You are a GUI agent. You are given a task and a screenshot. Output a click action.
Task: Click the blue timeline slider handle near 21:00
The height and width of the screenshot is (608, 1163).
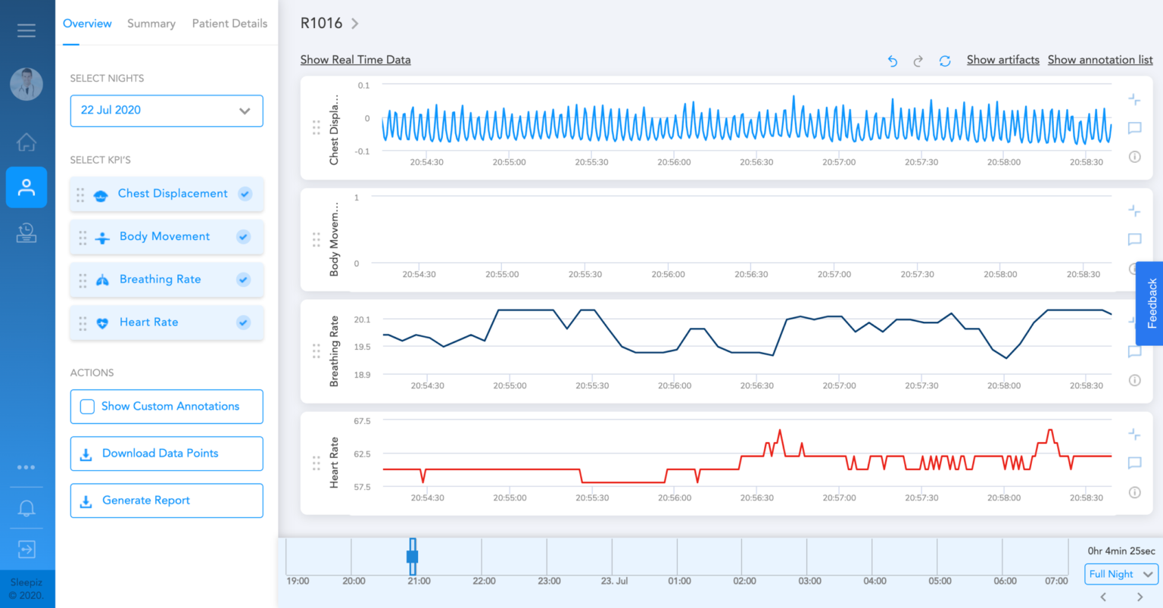click(413, 557)
